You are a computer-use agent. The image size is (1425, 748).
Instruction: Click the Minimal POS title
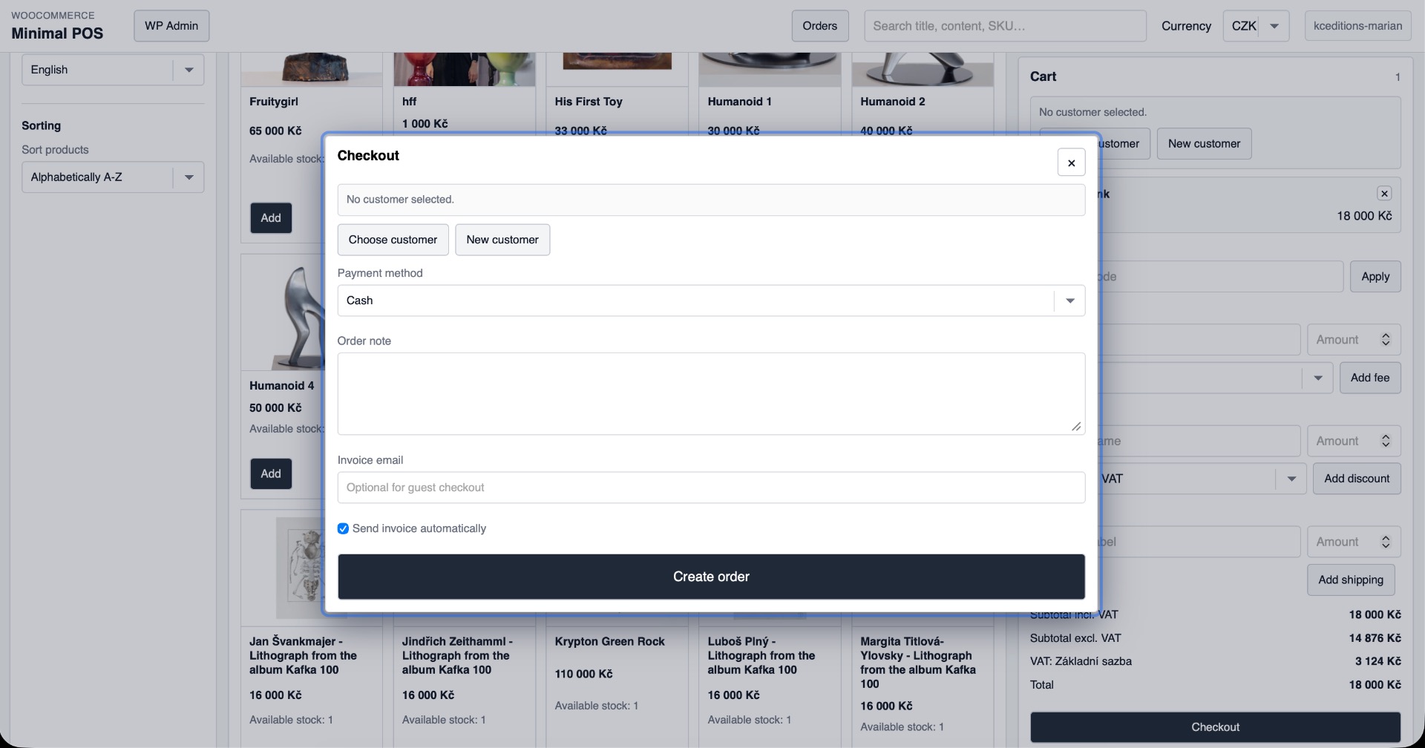click(57, 33)
